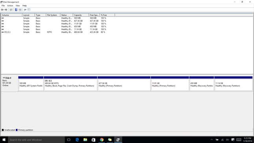This screenshot has height=143, width=254.
Task: Open Google Chrome from the taskbar
Action: click(102, 139)
